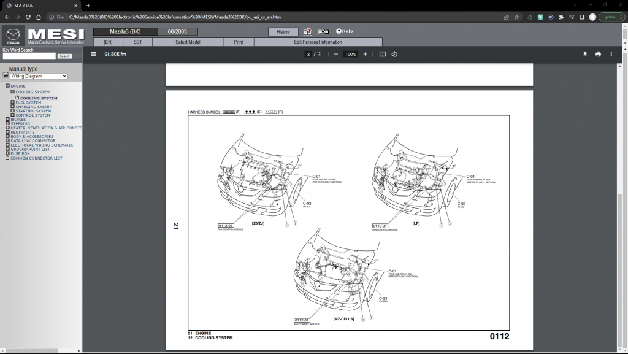Click the Key Word Search input field
Screen dimensions: 628x354
pos(29,56)
